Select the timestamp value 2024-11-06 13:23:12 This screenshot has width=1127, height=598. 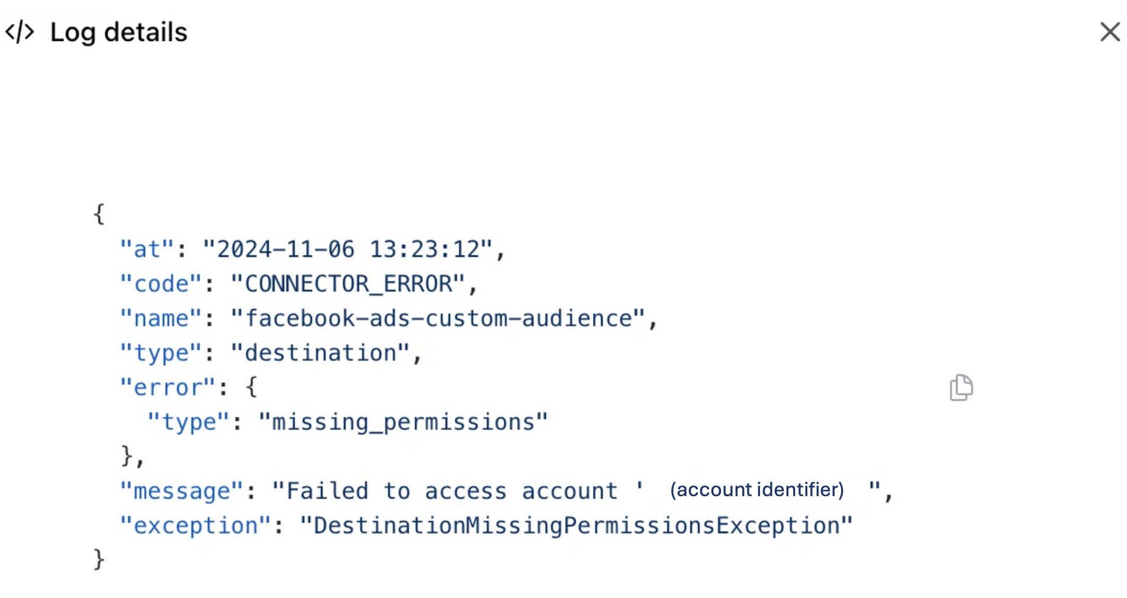click(347, 250)
